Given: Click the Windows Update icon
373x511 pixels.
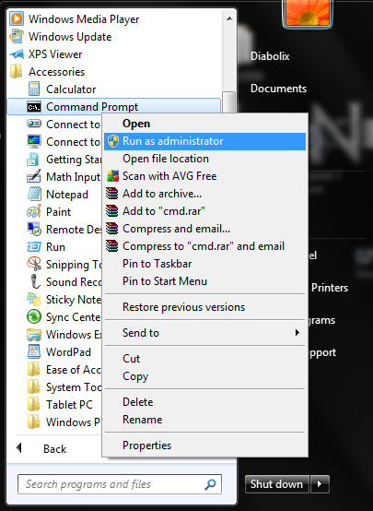Looking at the screenshot, I should tap(17, 36).
